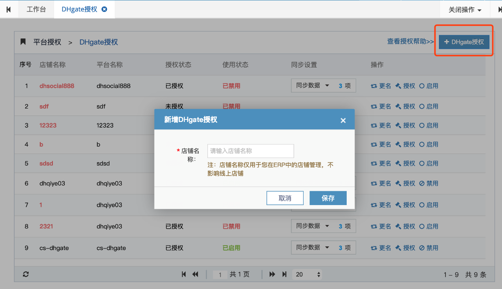This screenshot has height=289, width=502.
Task: Focus the 请输入店铺名称 input field
Action: (x=251, y=151)
